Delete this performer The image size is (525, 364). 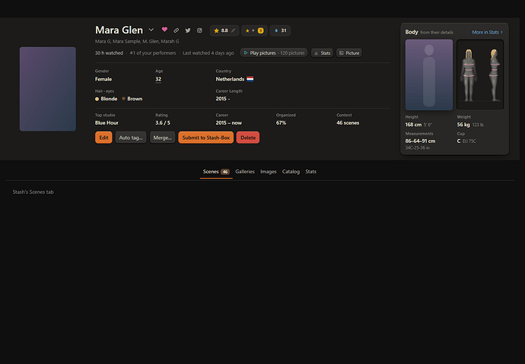[248, 138]
